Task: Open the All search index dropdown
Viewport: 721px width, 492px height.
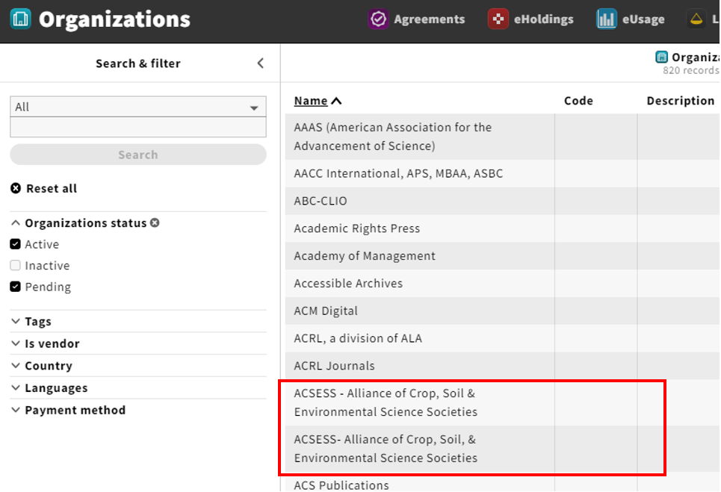Action: coord(138,107)
